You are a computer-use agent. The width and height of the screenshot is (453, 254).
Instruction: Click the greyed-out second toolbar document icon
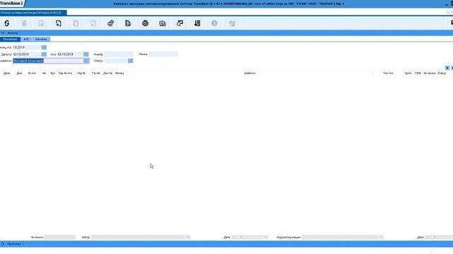click(x=24, y=23)
